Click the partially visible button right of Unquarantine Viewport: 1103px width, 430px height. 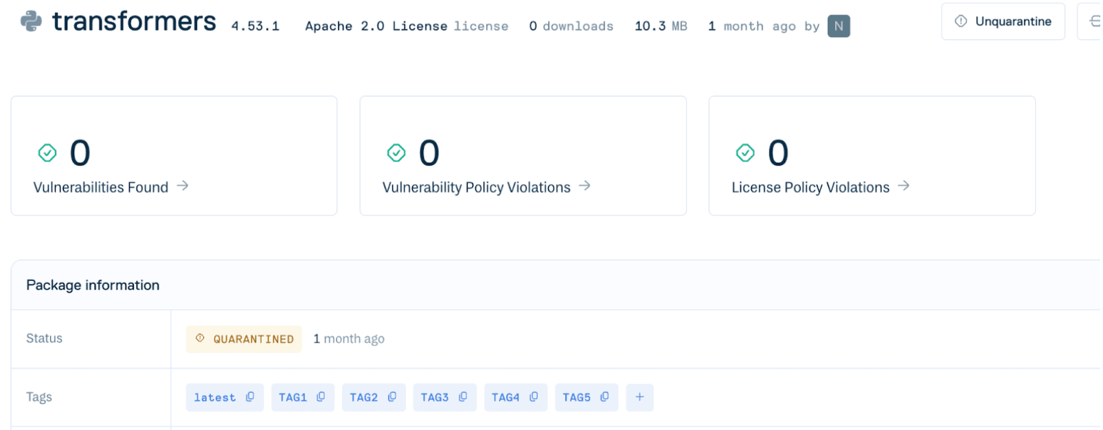pyautogui.click(x=1092, y=21)
